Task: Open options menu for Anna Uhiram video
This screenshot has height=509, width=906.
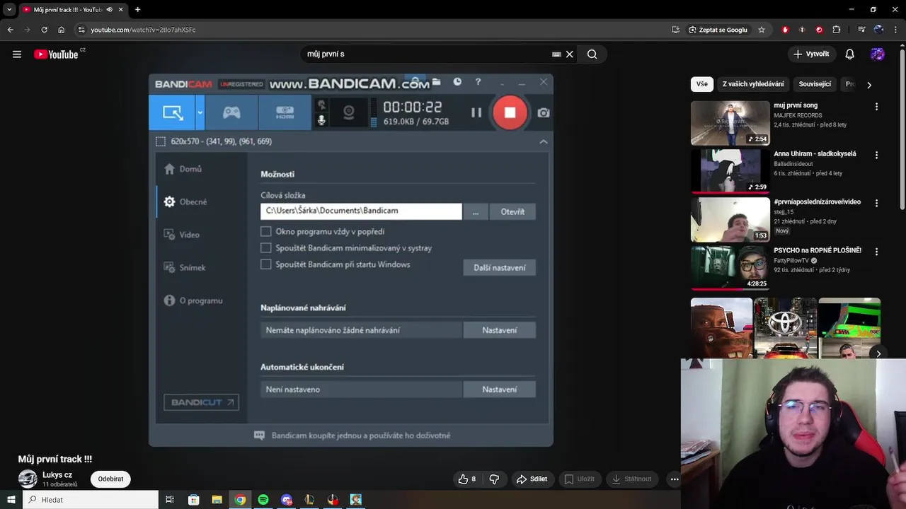Action: [x=876, y=155]
